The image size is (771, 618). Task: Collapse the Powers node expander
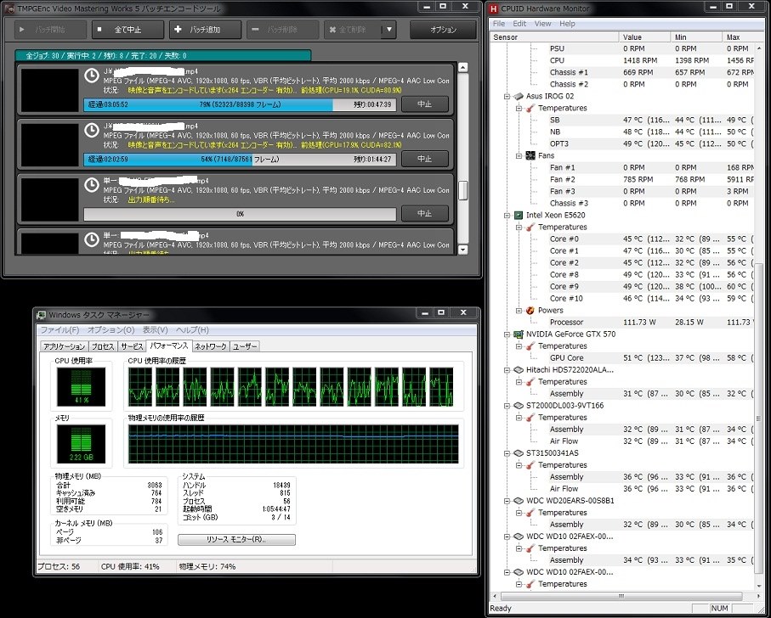click(519, 310)
